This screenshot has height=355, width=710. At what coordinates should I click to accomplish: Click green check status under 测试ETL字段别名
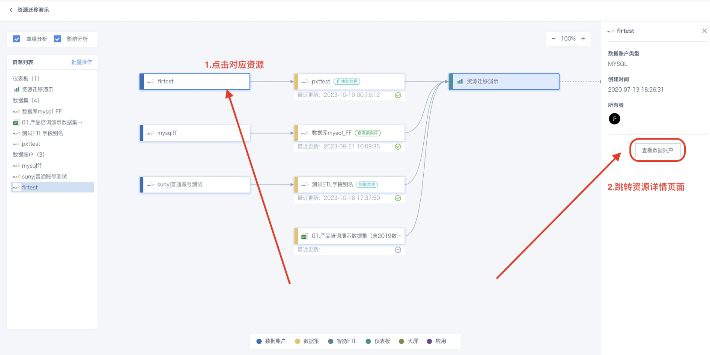(397, 198)
